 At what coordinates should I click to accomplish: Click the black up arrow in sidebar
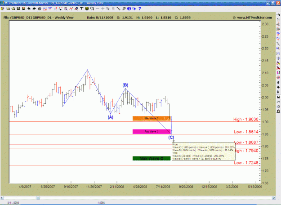point(278,82)
